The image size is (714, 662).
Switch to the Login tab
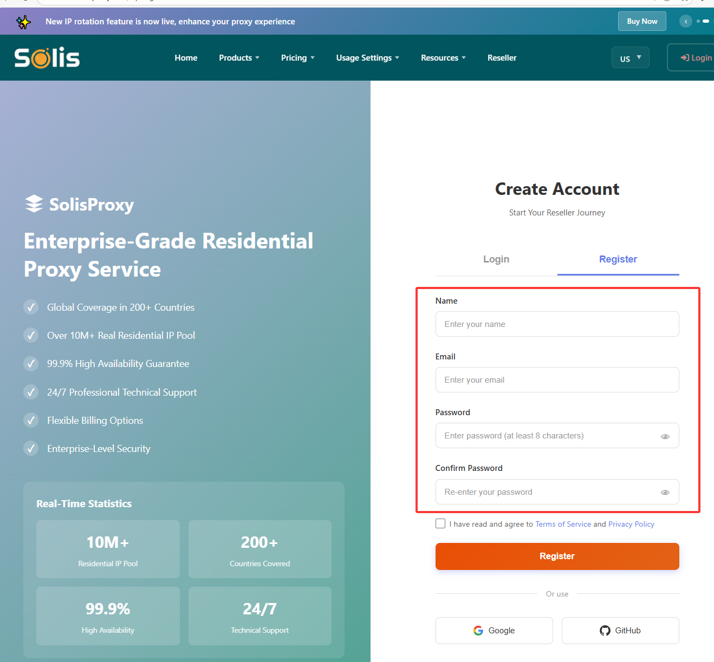point(496,259)
